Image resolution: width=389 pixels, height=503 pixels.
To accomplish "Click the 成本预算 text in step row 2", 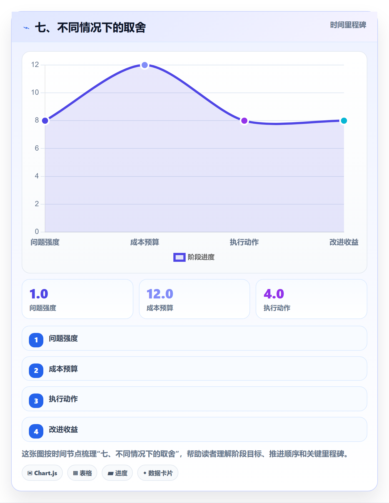I will pyautogui.click(x=63, y=369).
